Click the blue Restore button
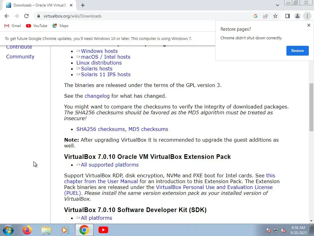The image size is (314, 236). [297, 51]
